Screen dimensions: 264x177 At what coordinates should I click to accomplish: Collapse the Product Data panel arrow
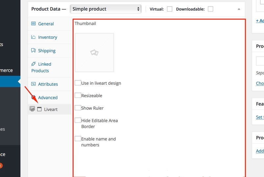coord(239,9)
